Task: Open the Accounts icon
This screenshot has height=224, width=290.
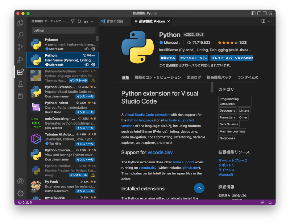Action: click(x=20, y=181)
